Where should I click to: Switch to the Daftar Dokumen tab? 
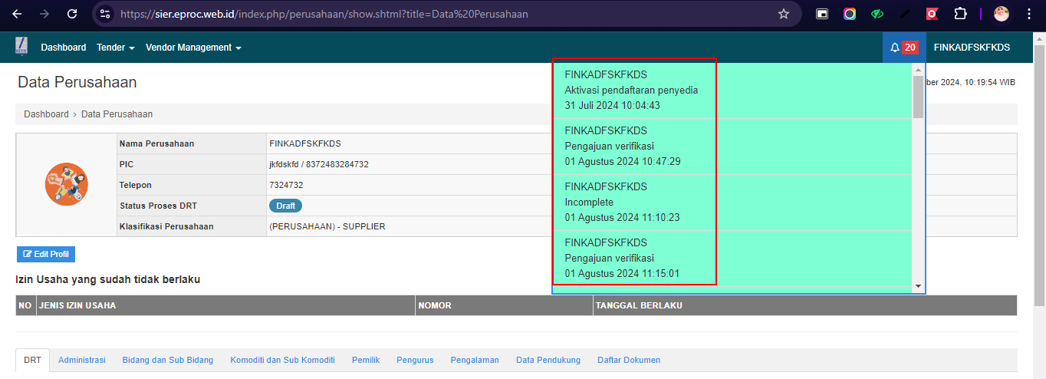point(629,360)
